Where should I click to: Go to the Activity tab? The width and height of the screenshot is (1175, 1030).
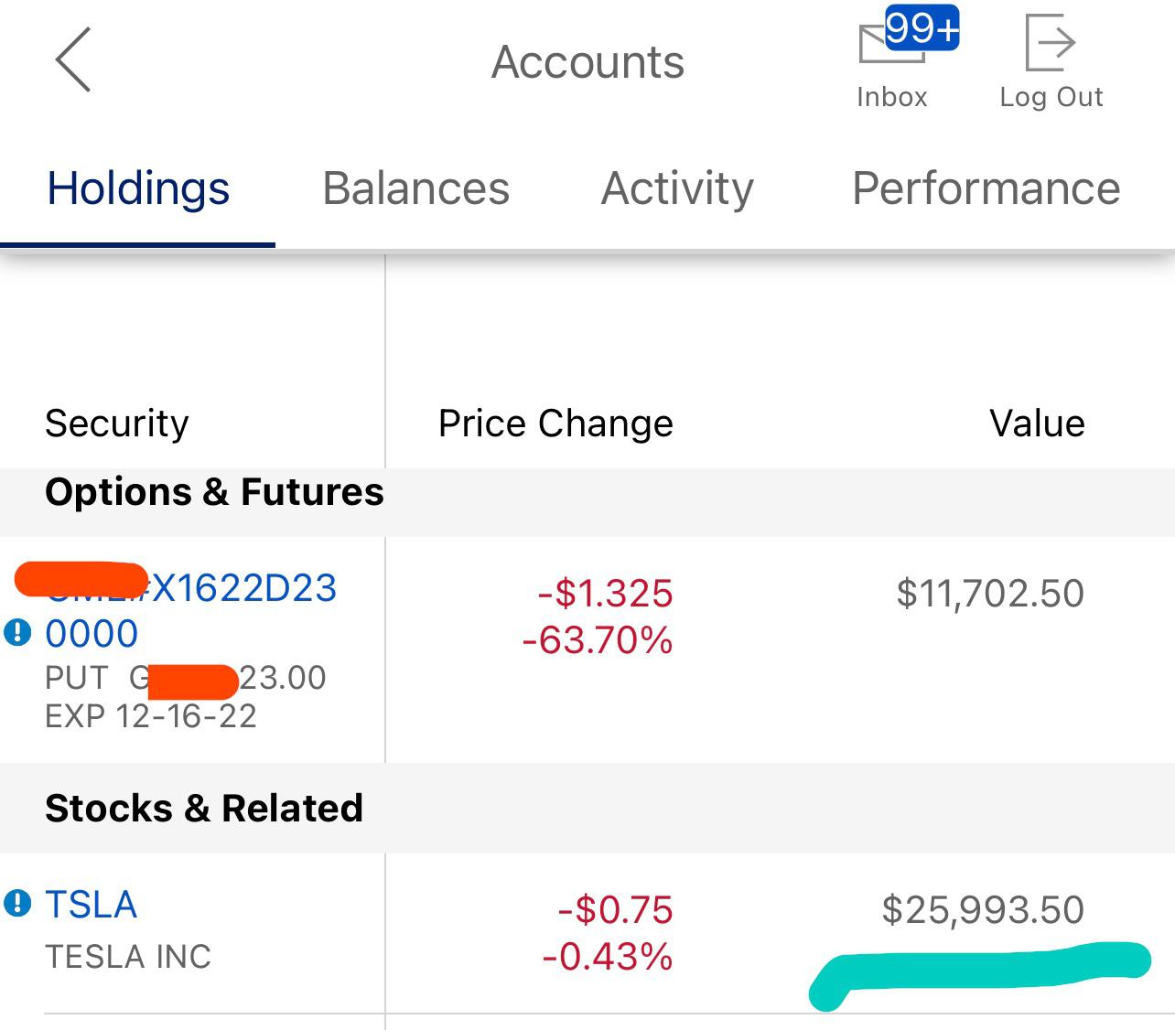click(677, 189)
